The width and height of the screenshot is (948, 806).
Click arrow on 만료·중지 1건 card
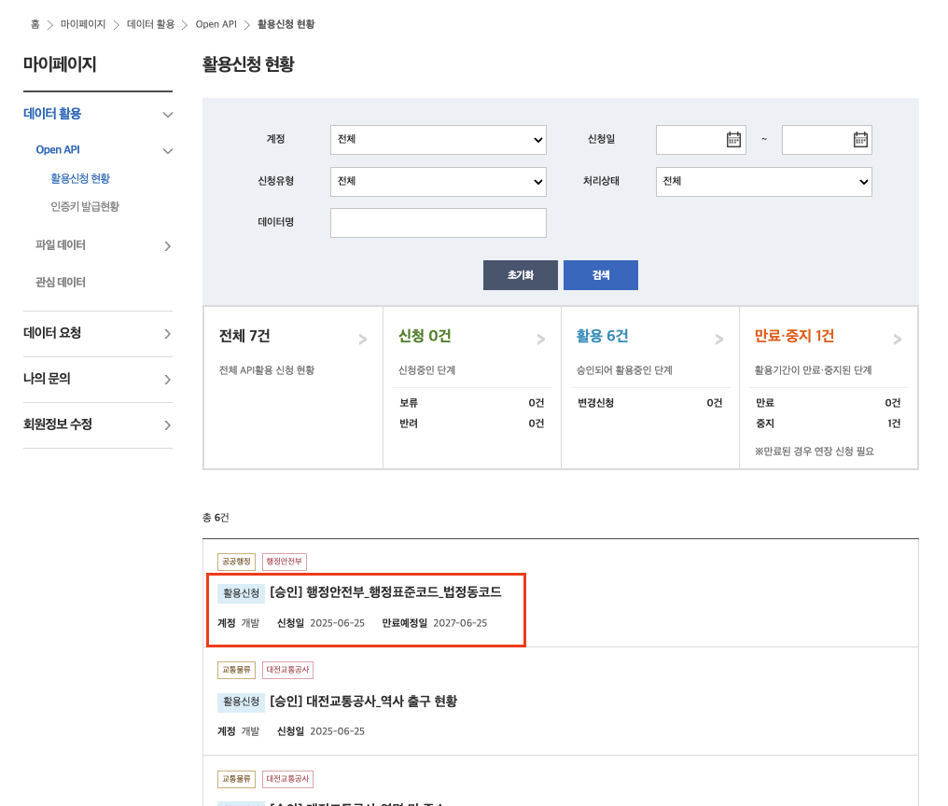(898, 340)
